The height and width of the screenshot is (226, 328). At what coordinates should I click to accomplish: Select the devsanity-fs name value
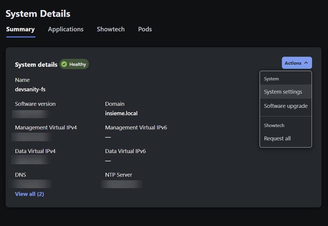tap(30, 90)
